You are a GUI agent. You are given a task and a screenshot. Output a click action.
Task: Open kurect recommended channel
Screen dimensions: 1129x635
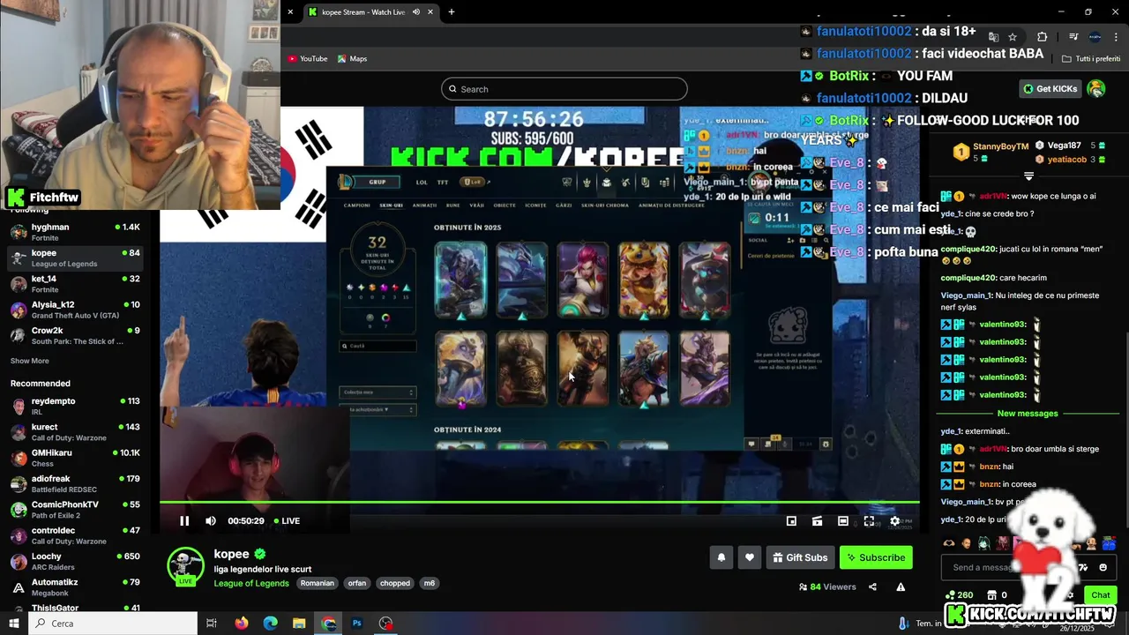point(75,432)
